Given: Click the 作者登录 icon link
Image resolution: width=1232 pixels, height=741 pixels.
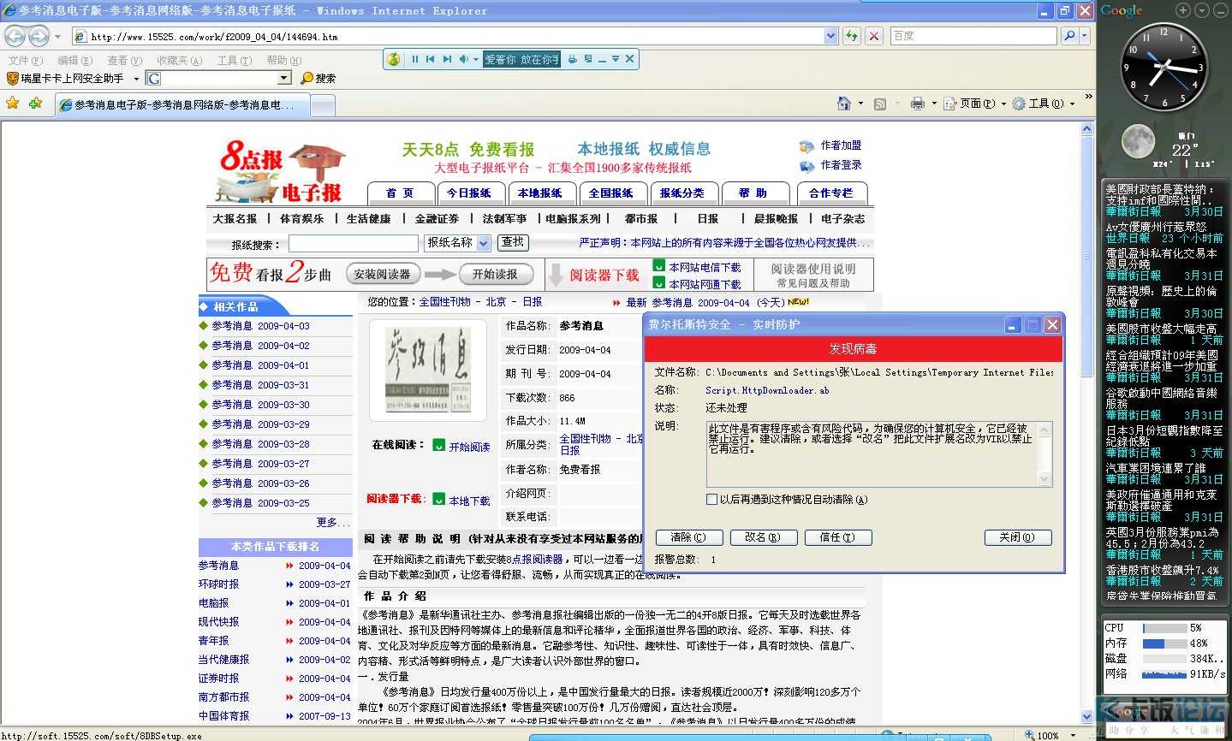Looking at the screenshot, I should click(x=806, y=166).
